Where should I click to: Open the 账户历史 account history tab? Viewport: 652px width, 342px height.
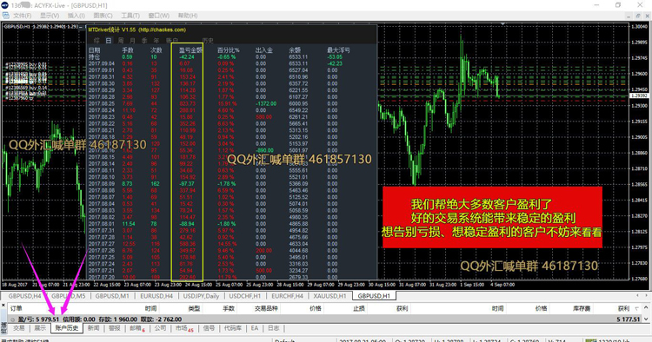(67, 328)
